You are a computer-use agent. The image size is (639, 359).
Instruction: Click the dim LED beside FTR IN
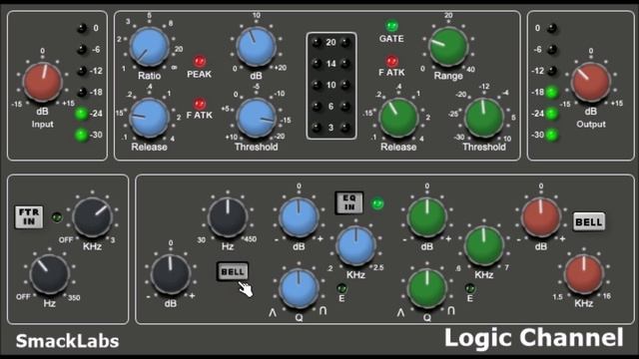click(57, 217)
